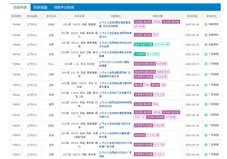227x159 pixels.
Task: Click the green check icon for complaint 709989
Action: (206, 24)
